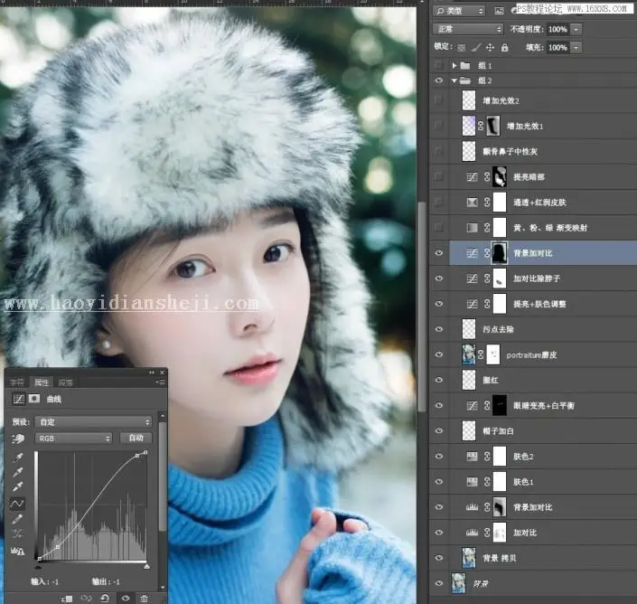The height and width of the screenshot is (604, 637).
Task: Select the mask icon beside the curves icon
Action: 34,399
